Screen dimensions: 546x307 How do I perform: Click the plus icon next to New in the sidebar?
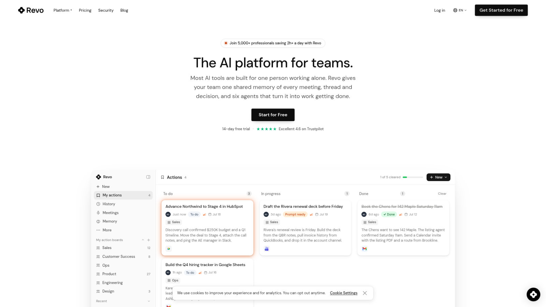point(98,187)
